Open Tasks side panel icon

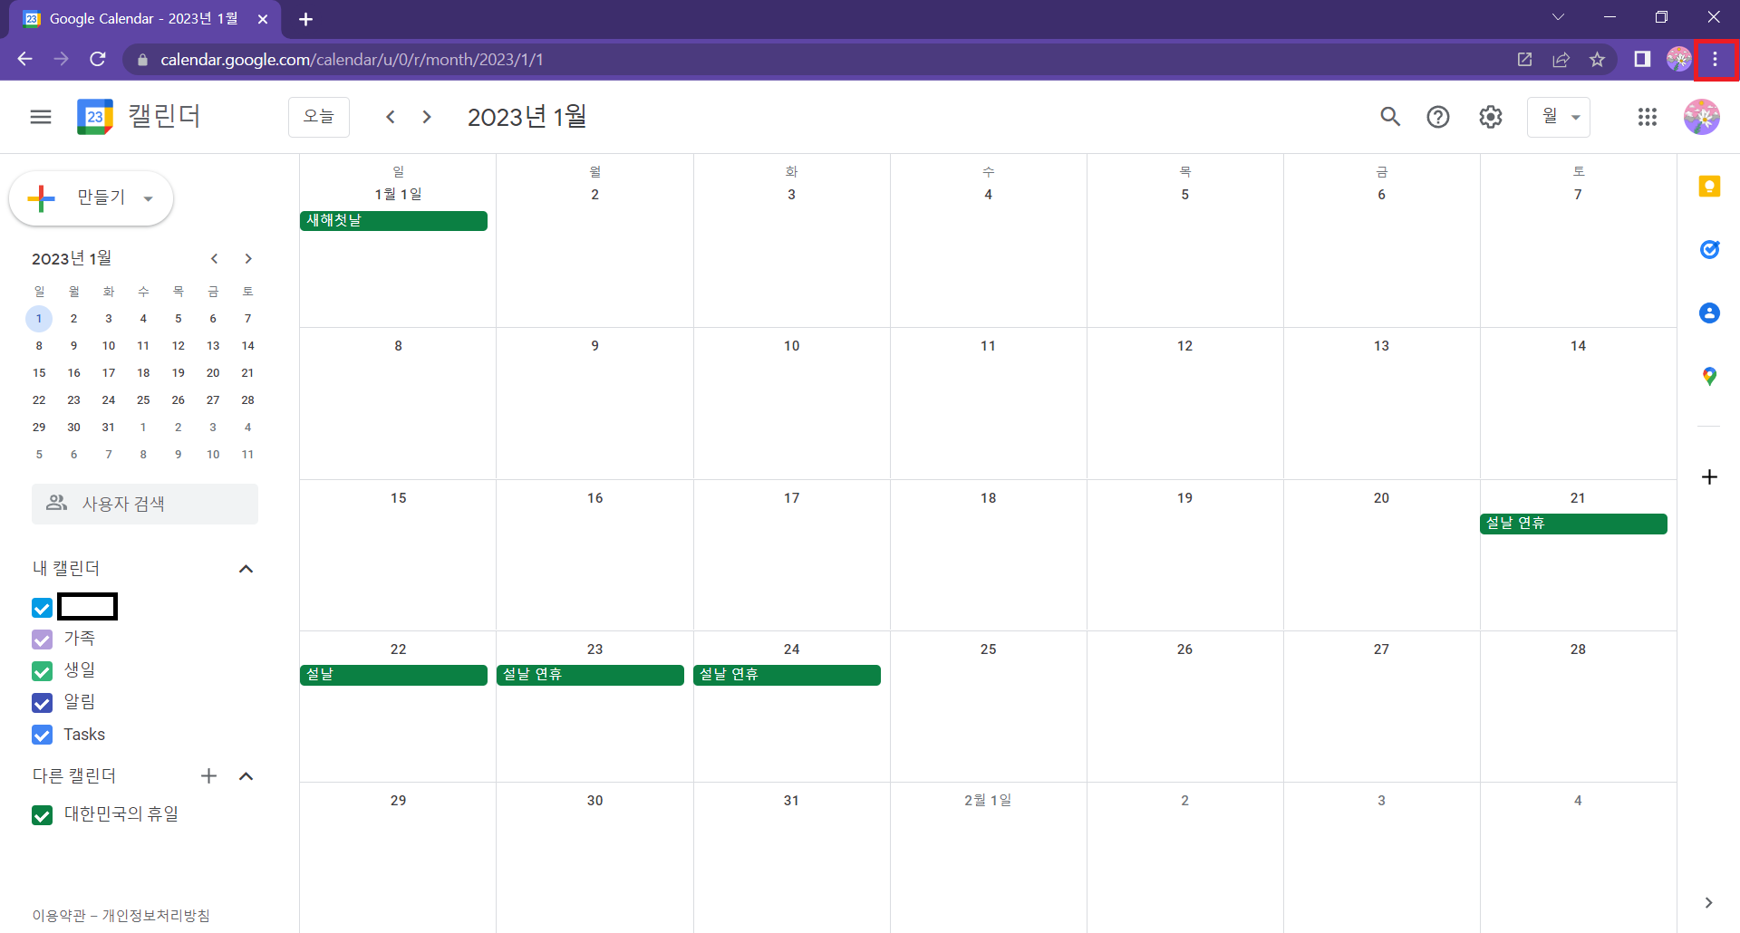1709,250
